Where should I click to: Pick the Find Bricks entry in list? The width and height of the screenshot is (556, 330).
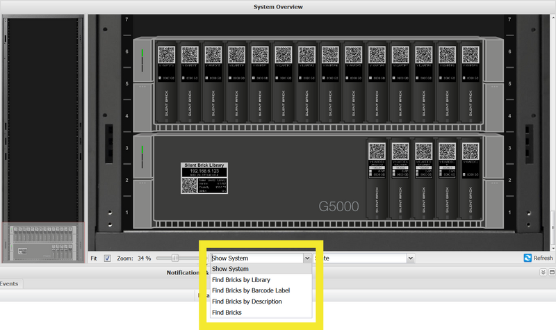pyautogui.click(x=227, y=313)
